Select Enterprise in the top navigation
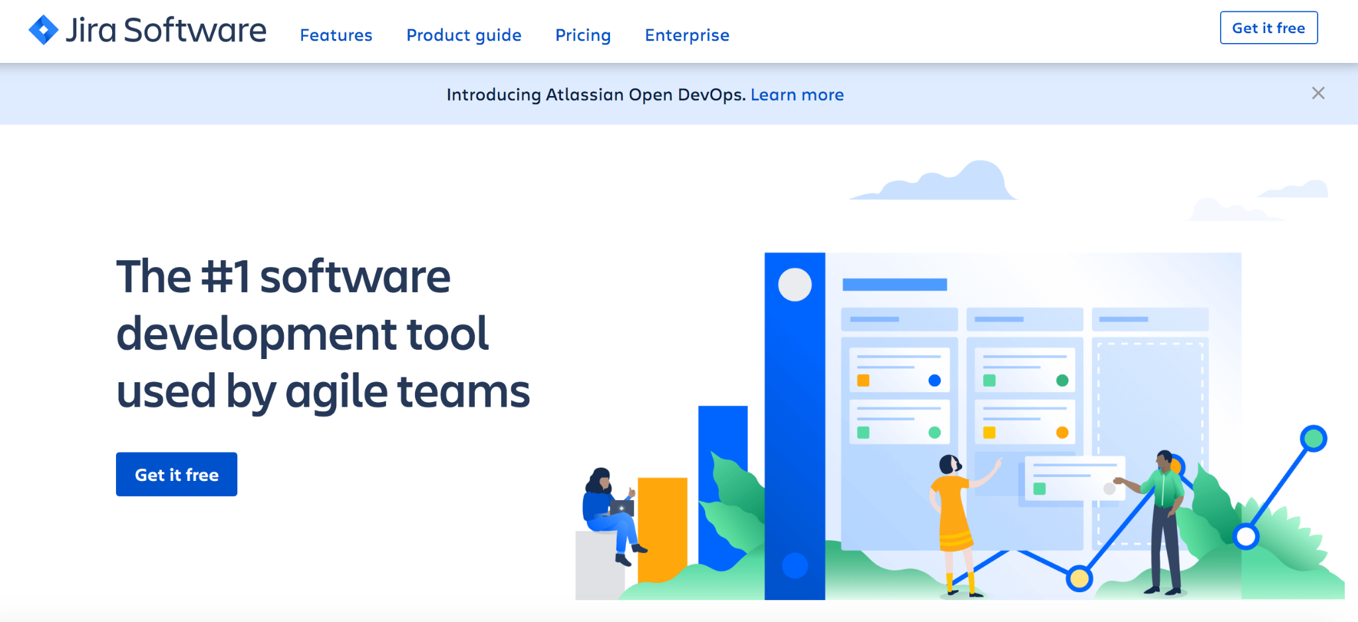The width and height of the screenshot is (1358, 622). [687, 35]
